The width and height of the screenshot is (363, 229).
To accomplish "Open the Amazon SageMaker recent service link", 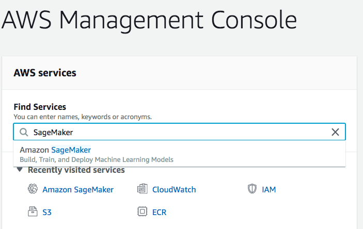I will coord(78,190).
